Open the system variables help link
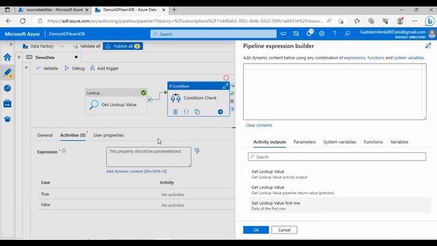 click(409, 57)
